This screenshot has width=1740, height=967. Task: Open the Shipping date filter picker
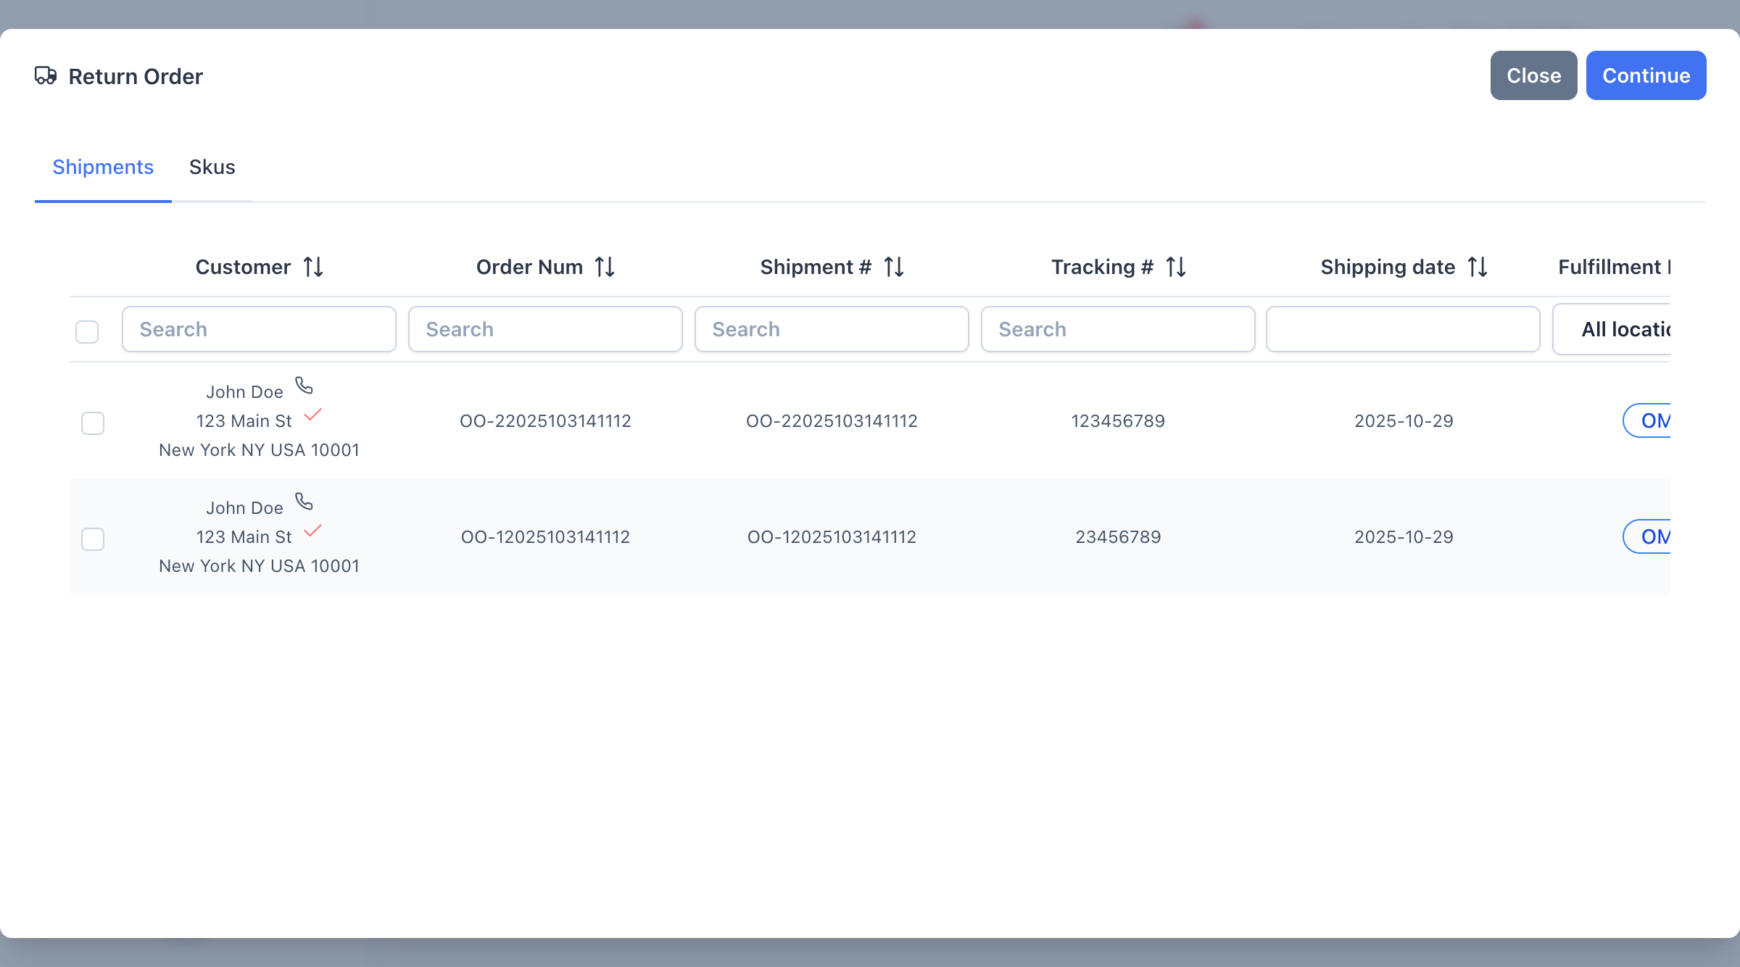1402,329
